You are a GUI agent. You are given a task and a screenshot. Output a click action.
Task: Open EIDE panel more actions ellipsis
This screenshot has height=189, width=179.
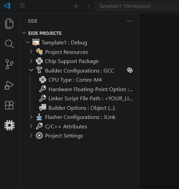(130, 21)
